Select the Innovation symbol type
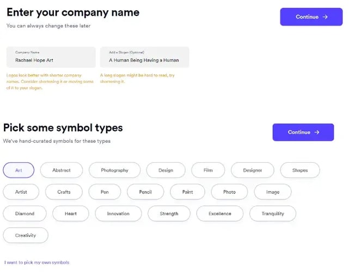 pos(118,213)
